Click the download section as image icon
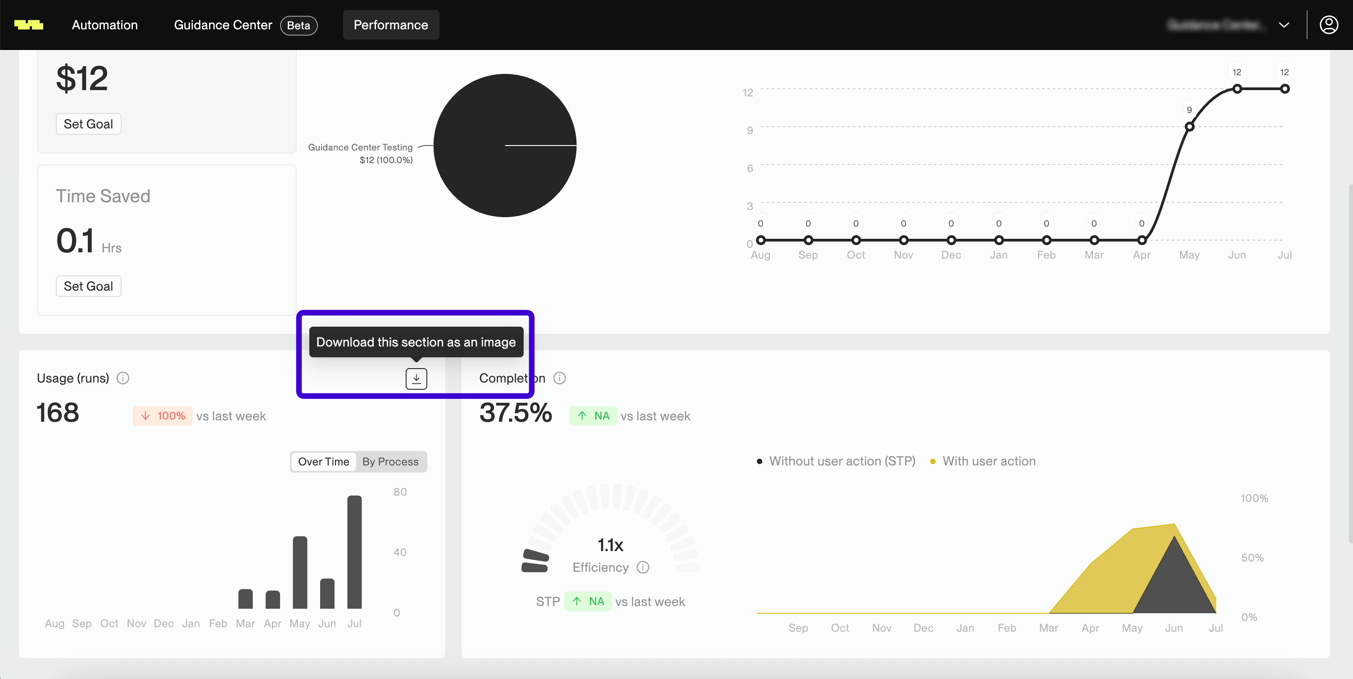1353x679 pixels. 416,378
